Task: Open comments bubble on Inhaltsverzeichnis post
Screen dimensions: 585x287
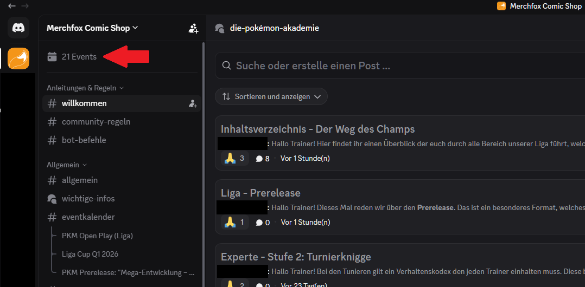Action: pyautogui.click(x=262, y=159)
